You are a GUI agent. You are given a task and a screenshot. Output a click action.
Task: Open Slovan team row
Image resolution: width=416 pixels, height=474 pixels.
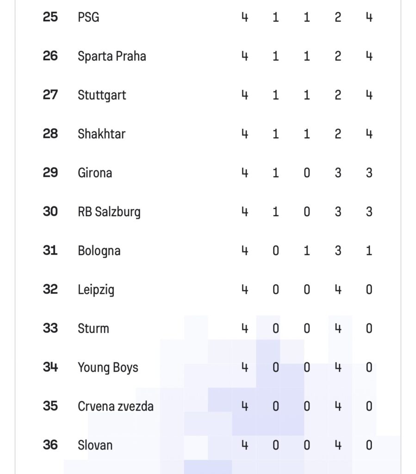click(x=208, y=445)
